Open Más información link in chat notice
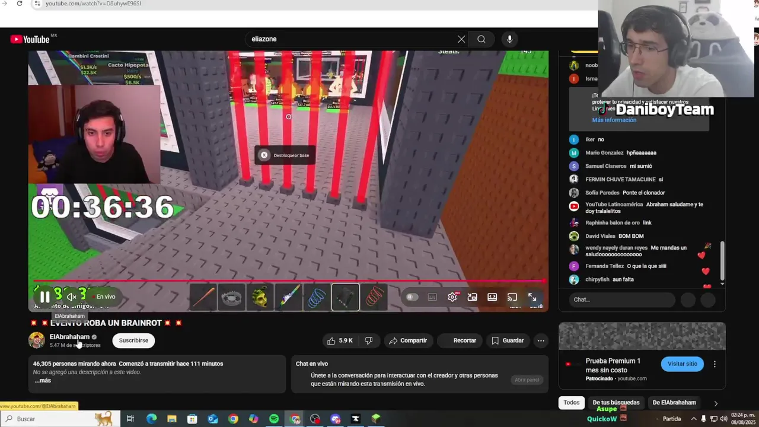Viewport: 759px width, 427px height. 614,120
